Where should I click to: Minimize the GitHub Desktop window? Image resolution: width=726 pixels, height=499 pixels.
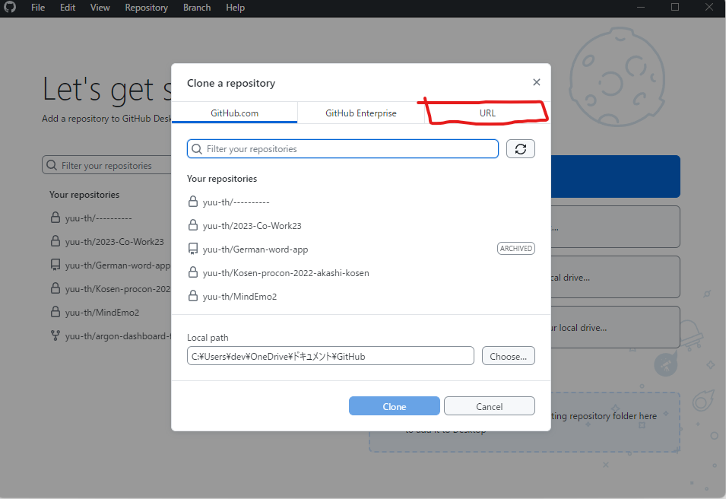click(x=641, y=8)
